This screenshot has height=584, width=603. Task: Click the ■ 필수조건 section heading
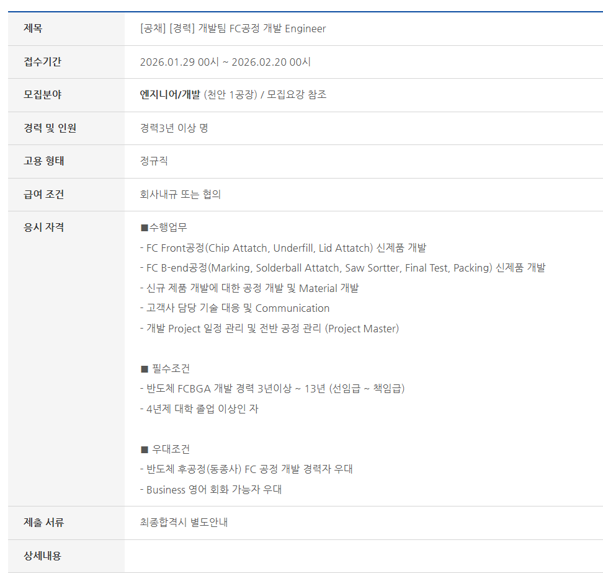point(165,369)
